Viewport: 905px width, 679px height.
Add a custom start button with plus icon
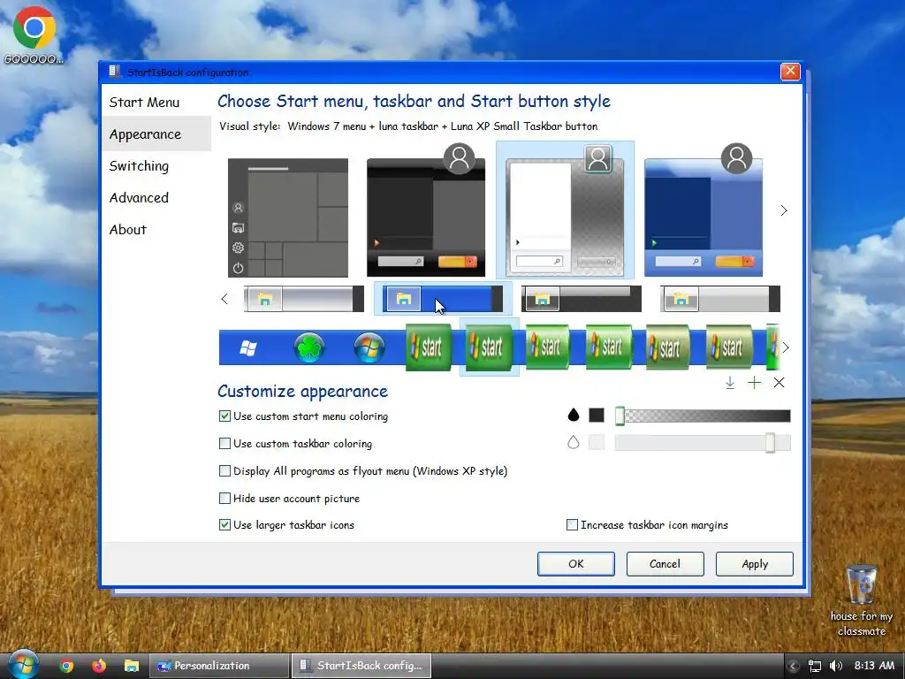coord(754,382)
